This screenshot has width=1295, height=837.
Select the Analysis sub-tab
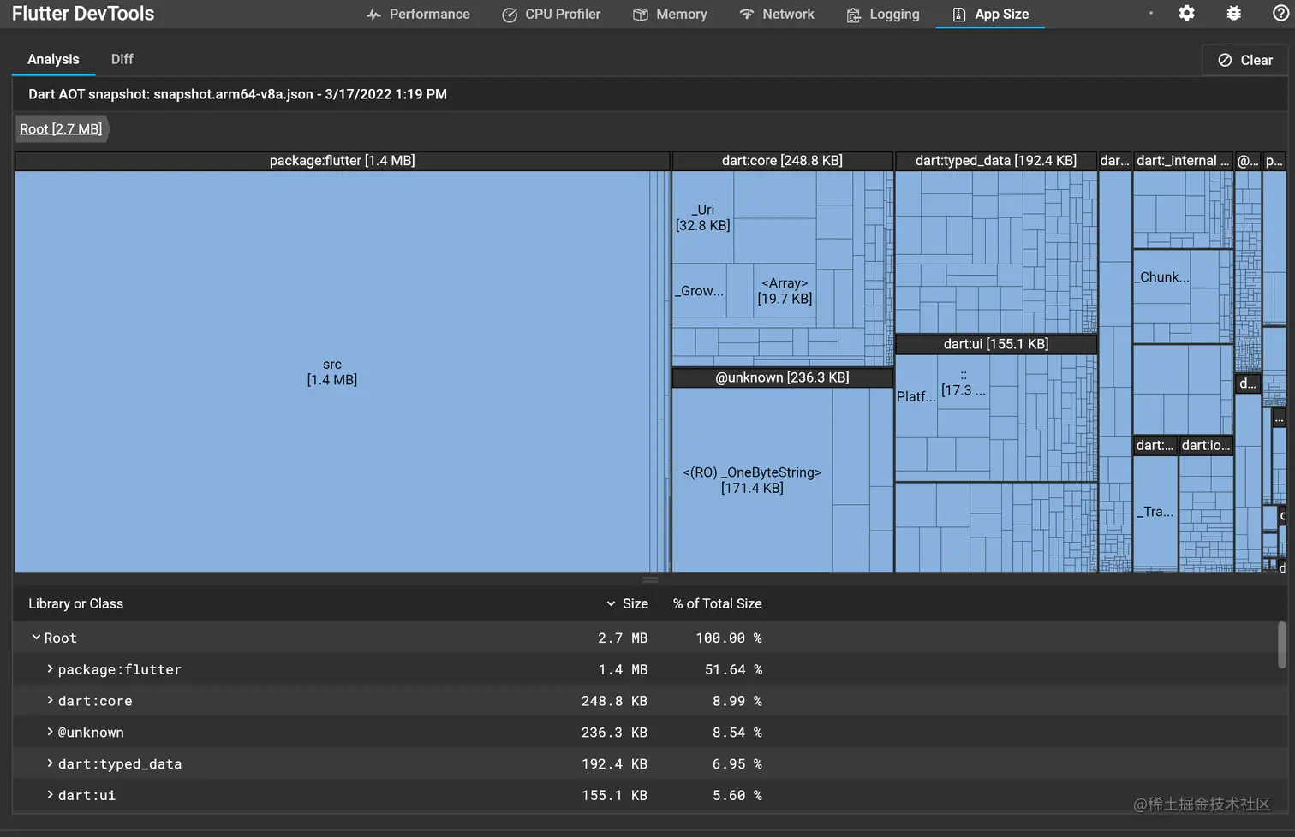tap(53, 59)
